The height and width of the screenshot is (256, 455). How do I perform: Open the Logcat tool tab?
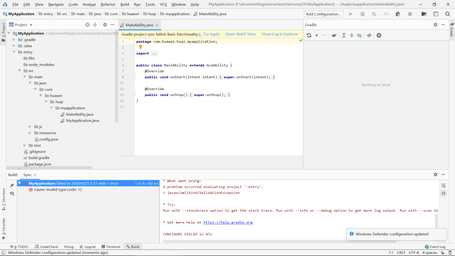point(88,247)
